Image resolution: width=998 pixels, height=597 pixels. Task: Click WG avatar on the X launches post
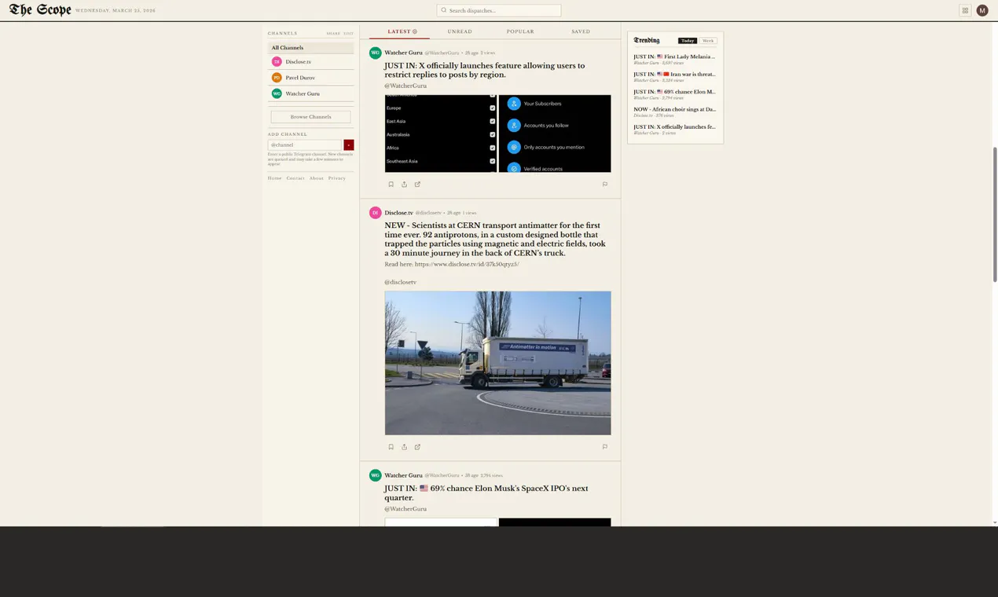375,53
